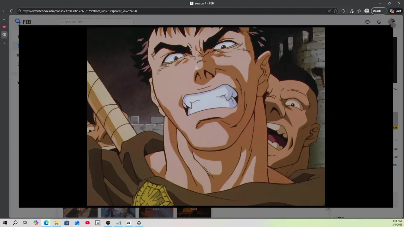
Task: Focus the Search Files field
Action: [x=96, y=22]
